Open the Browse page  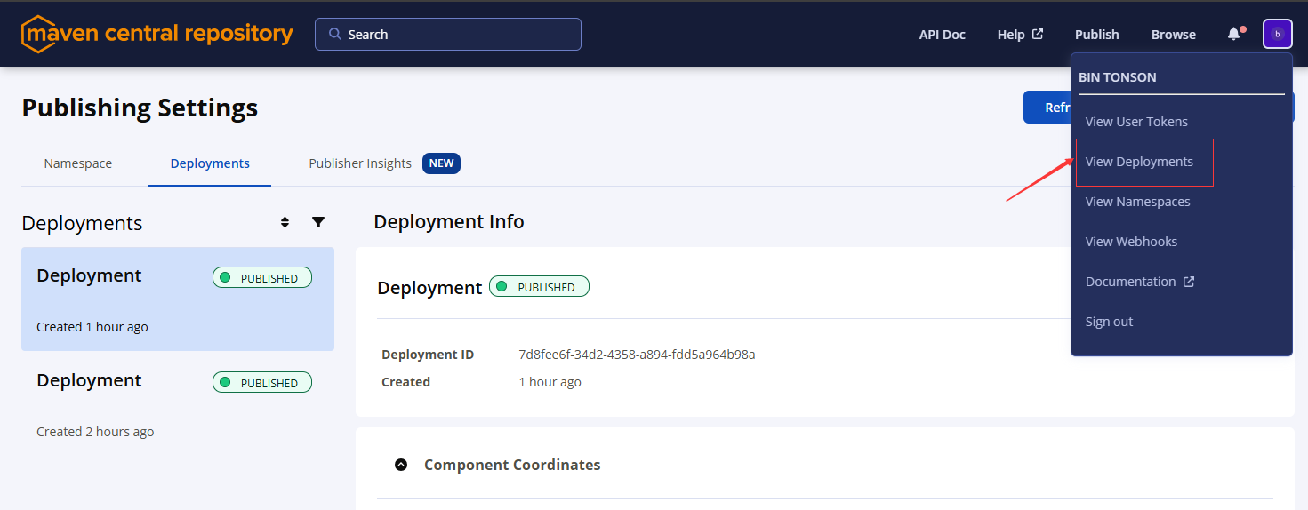[x=1174, y=34]
